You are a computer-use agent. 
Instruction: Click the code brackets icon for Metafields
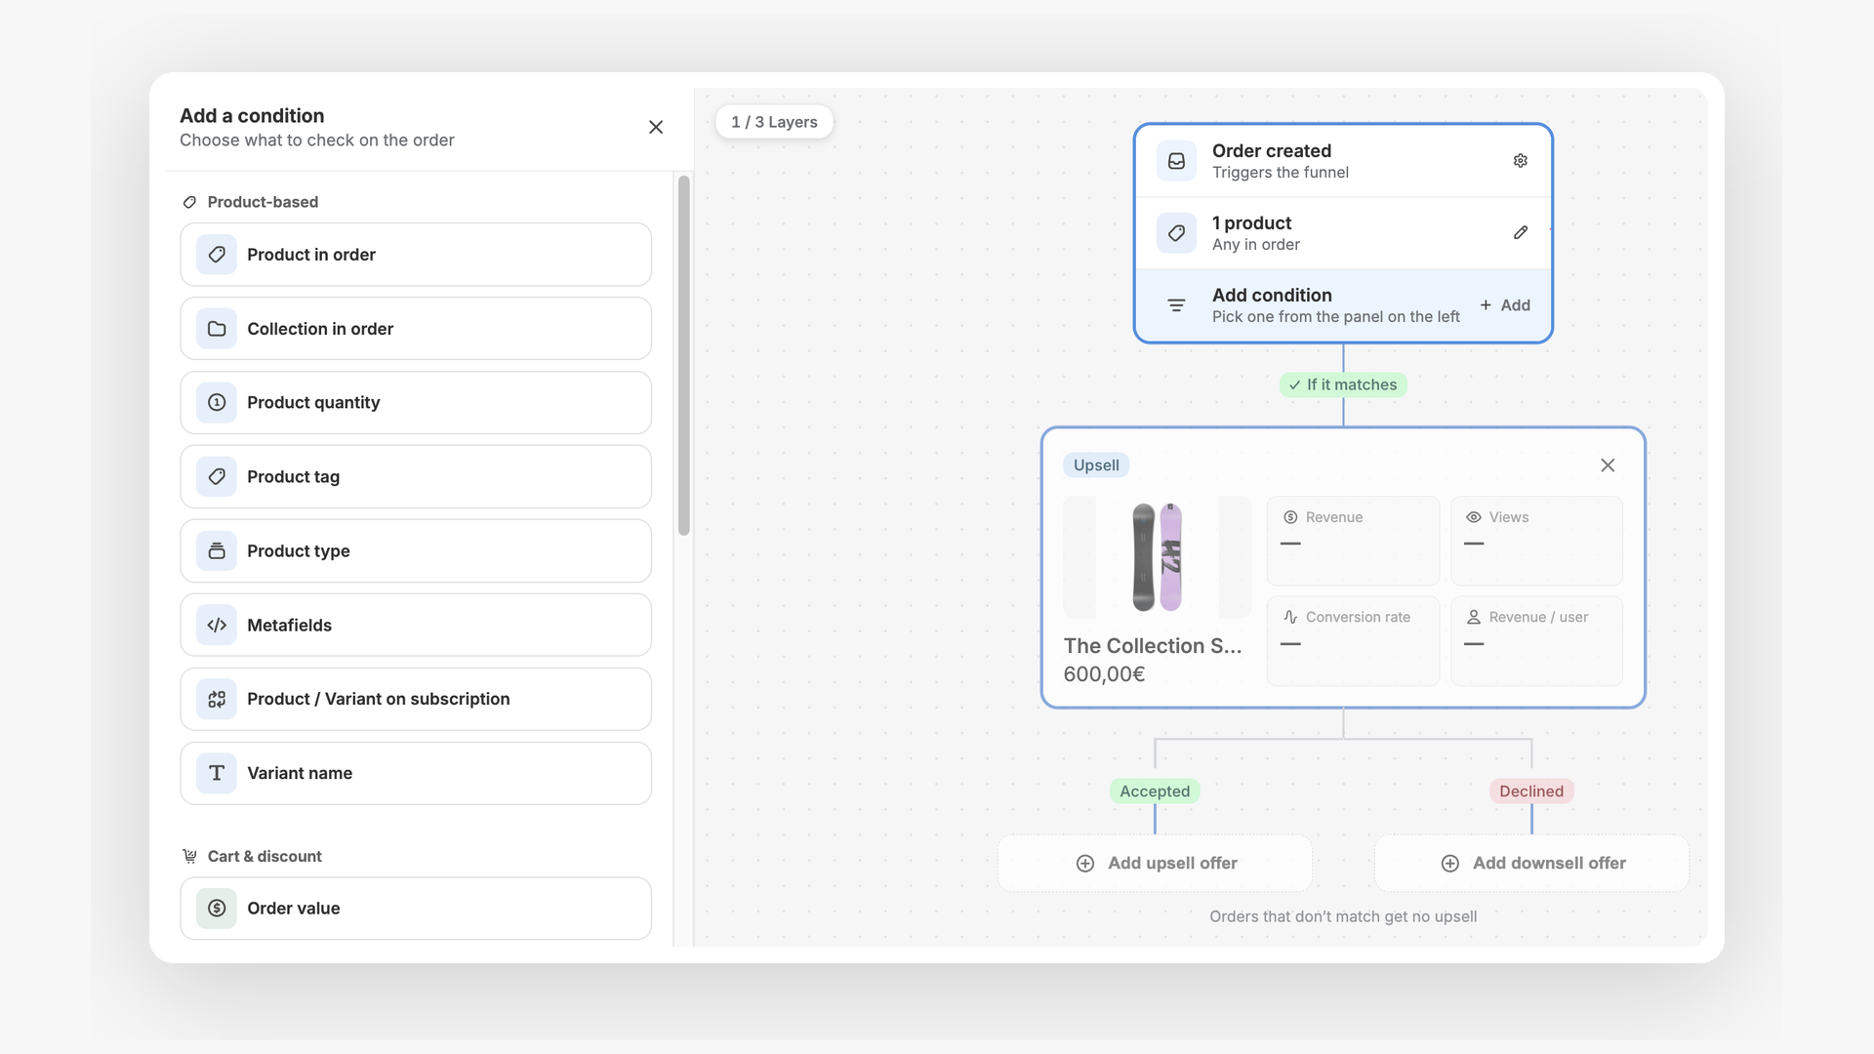(x=217, y=625)
